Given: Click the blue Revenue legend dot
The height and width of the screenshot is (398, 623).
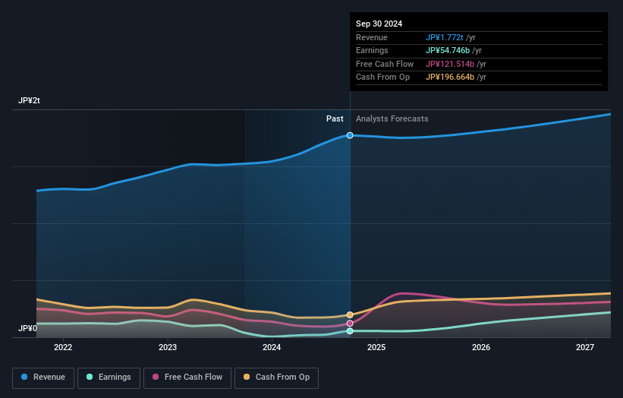Looking at the screenshot, I should pos(25,377).
